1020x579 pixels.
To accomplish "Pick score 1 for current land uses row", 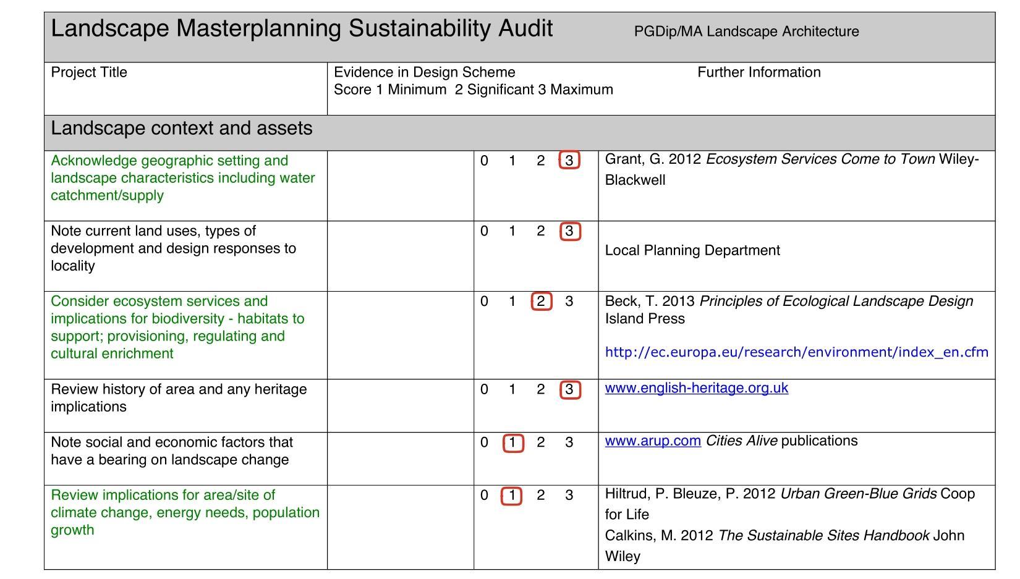I will [512, 231].
